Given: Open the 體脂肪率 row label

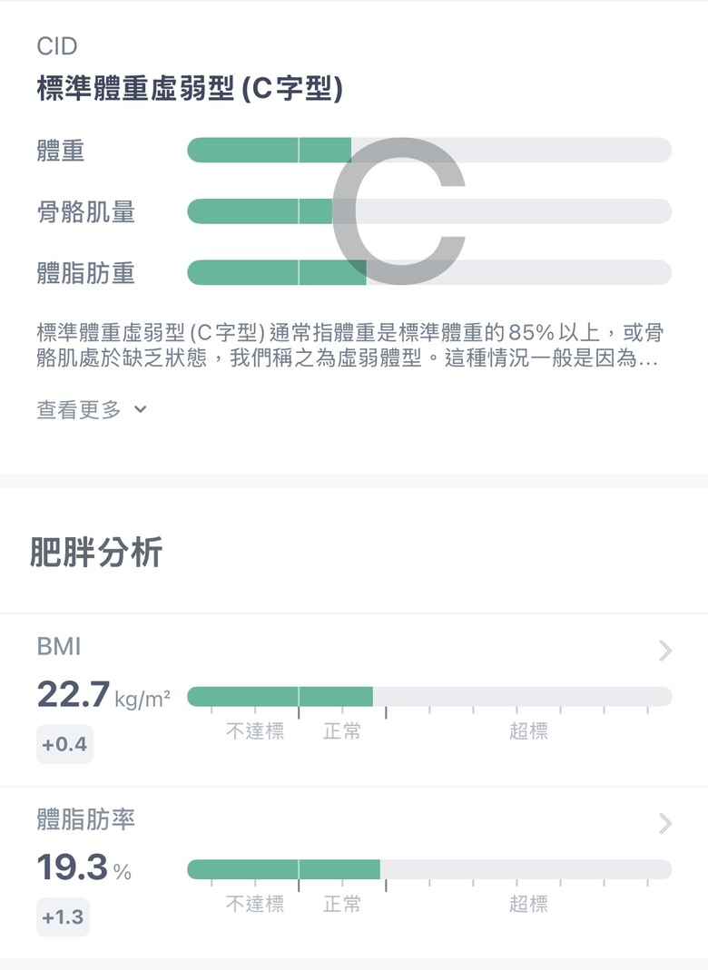Looking at the screenshot, I should [85, 819].
